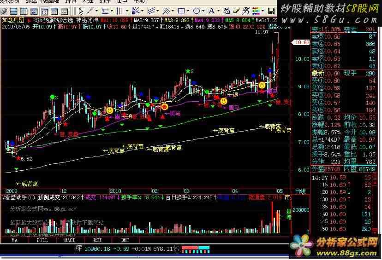Click the 卖⑤10.66 order row
Image resolution: width=382 pixels, height=260 pixels.
344,37
